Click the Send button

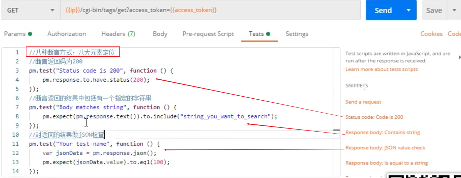[383, 10]
